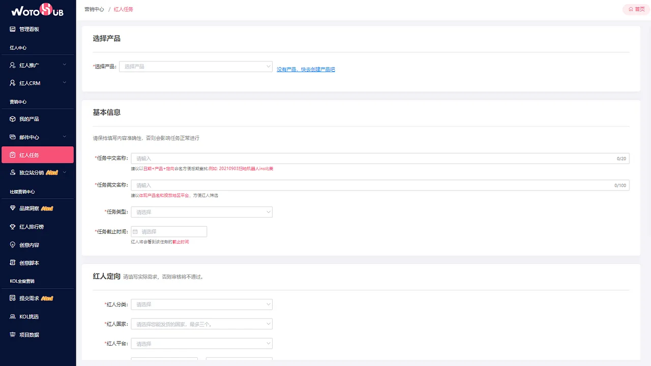Go to 营销中心 in the breadcrumb
This screenshot has height=366, width=651.
[95, 9]
